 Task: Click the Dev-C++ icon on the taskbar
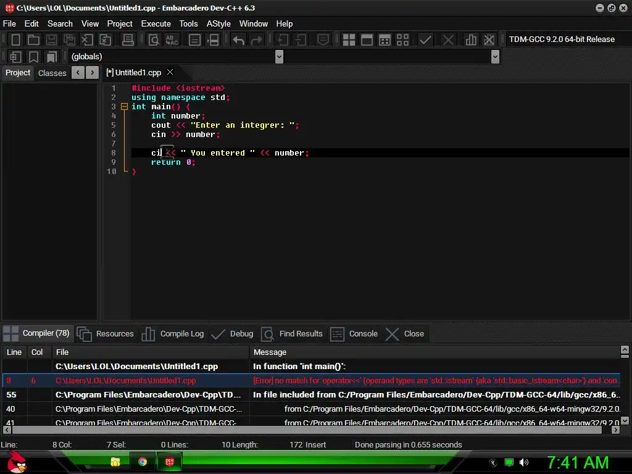point(169,462)
